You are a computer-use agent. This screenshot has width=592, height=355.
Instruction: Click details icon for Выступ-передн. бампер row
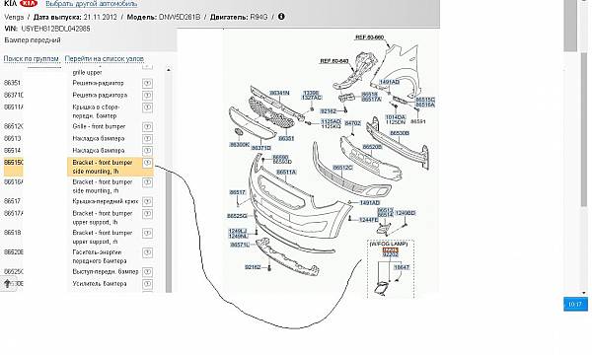pos(147,272)
